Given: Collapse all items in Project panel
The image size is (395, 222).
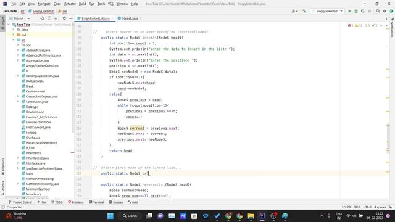Looking at the screenshot, I should pos(56,18).
